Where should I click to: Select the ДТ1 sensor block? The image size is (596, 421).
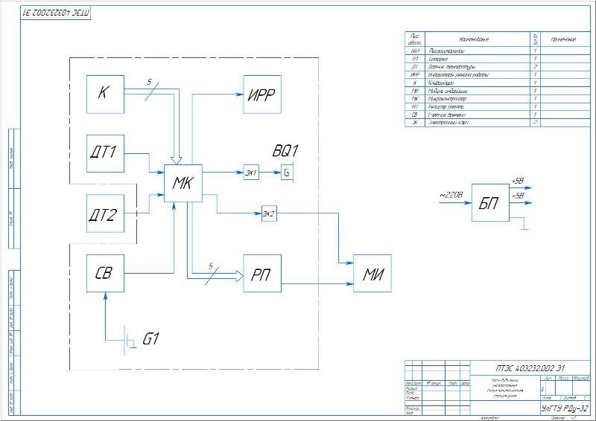[105, 153]
